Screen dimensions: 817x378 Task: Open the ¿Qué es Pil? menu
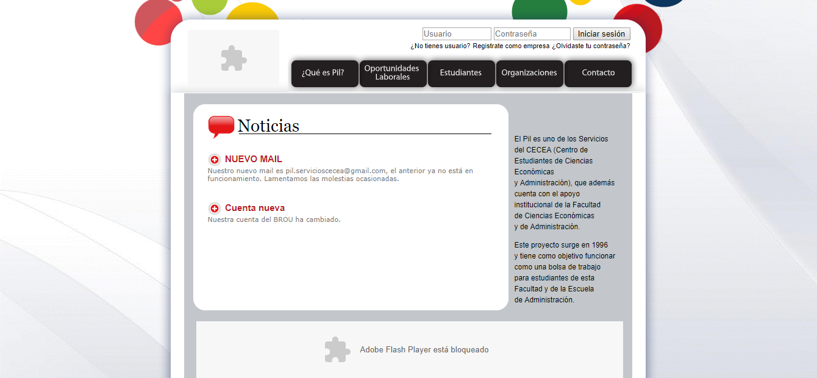click(x=324, y=73)
